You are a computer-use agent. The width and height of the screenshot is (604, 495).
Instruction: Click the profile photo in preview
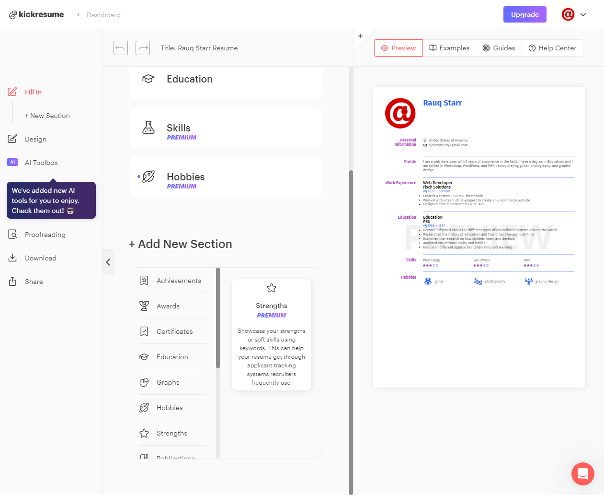400,113
